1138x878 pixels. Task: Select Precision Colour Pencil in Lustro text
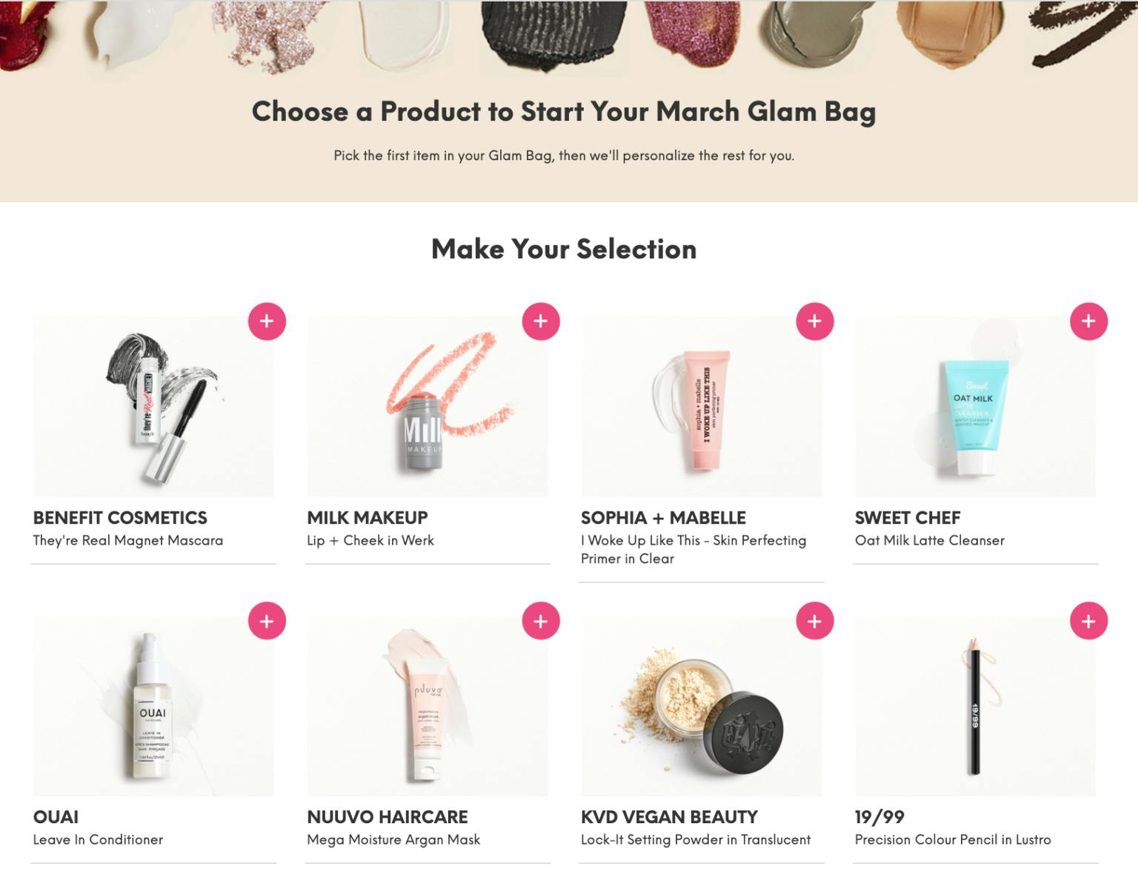click(x=953, y=839)
